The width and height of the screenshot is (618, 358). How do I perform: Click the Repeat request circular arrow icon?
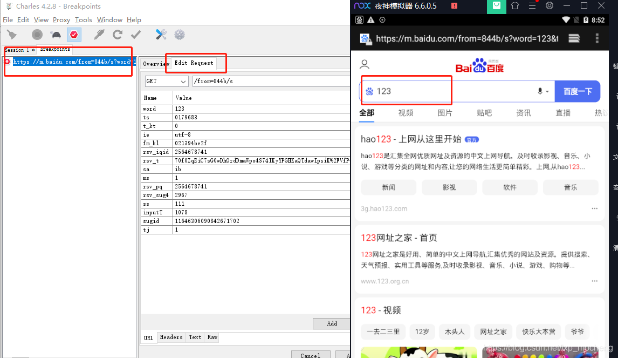(118, 35)
